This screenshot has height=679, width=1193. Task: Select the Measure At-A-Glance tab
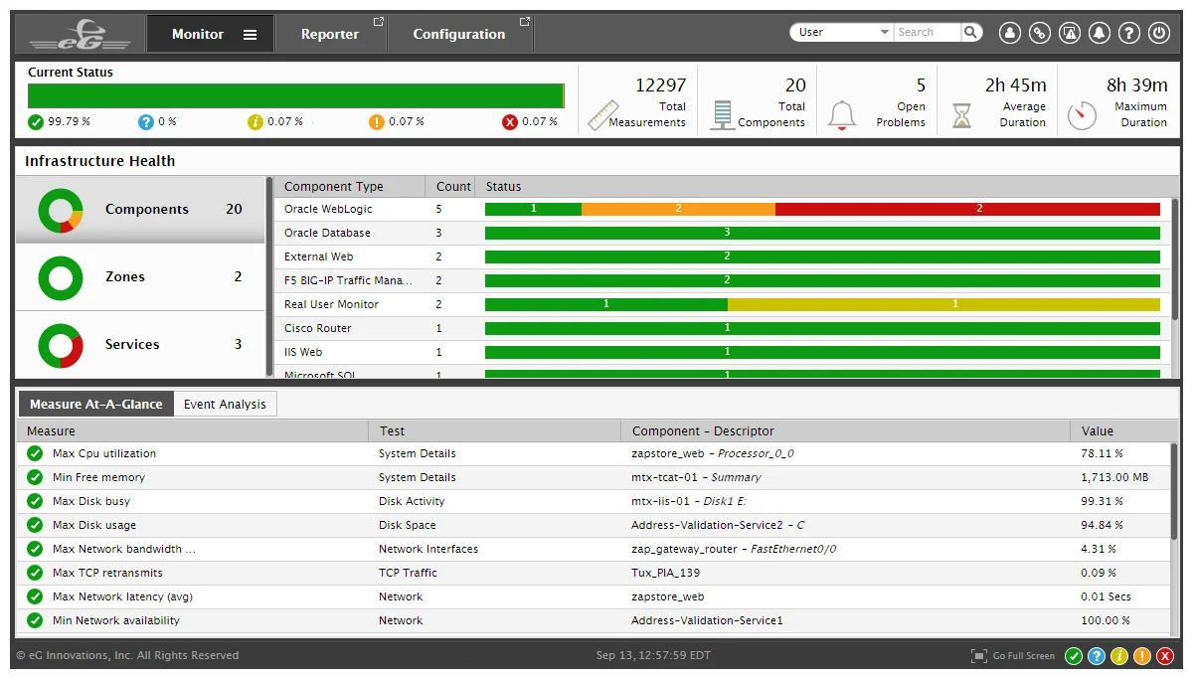coord(95,405)
